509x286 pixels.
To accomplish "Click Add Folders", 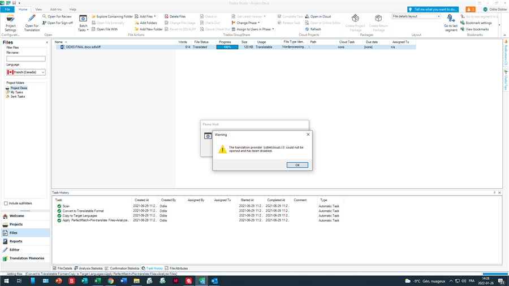I will [146, 23].
